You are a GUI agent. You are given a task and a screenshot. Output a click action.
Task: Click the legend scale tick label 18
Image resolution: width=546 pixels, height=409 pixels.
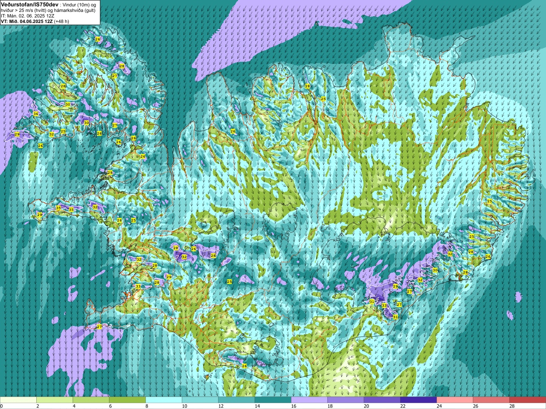330,406
